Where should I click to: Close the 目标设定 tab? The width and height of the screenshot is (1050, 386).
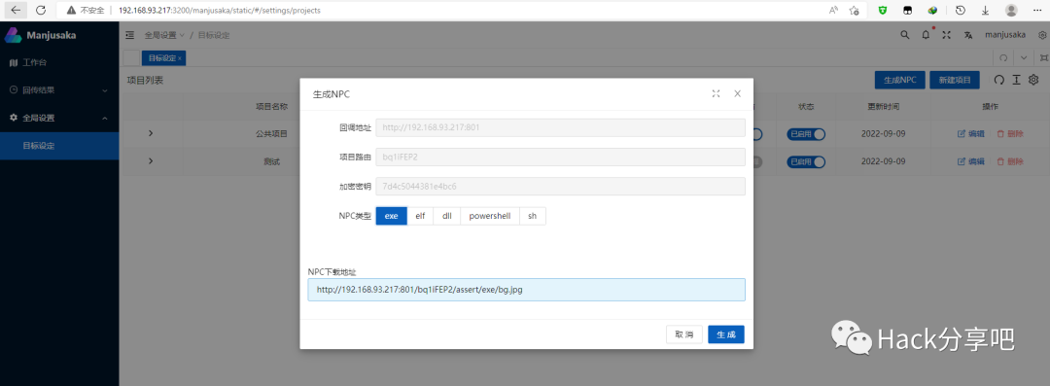(180, 58)
